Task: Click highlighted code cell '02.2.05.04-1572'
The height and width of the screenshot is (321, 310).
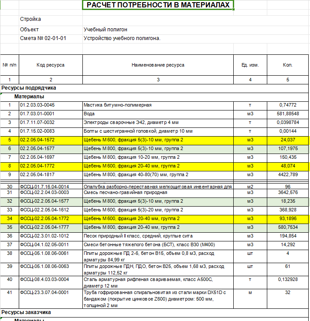Action: tap(51, 140)
